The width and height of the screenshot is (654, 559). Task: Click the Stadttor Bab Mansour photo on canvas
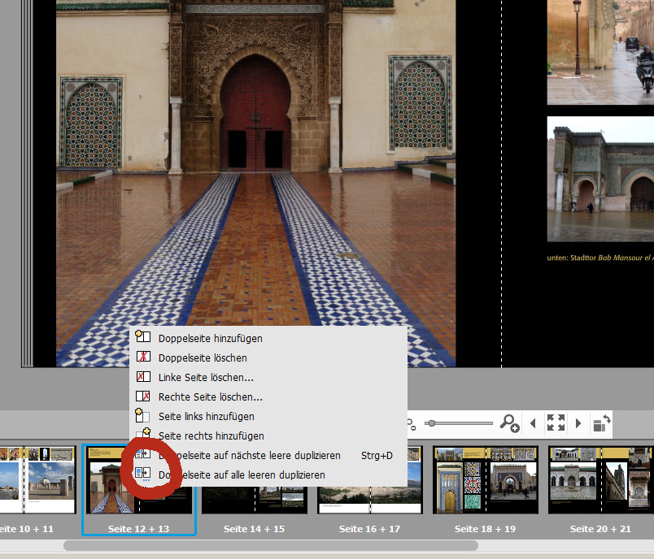[600, 179]
